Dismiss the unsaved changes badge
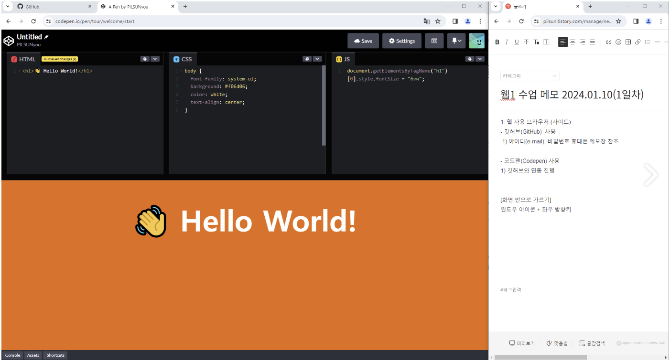 pos(75,59)
